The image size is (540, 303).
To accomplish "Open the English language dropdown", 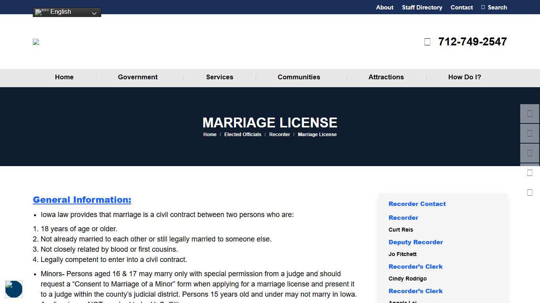I will [66, 11].
